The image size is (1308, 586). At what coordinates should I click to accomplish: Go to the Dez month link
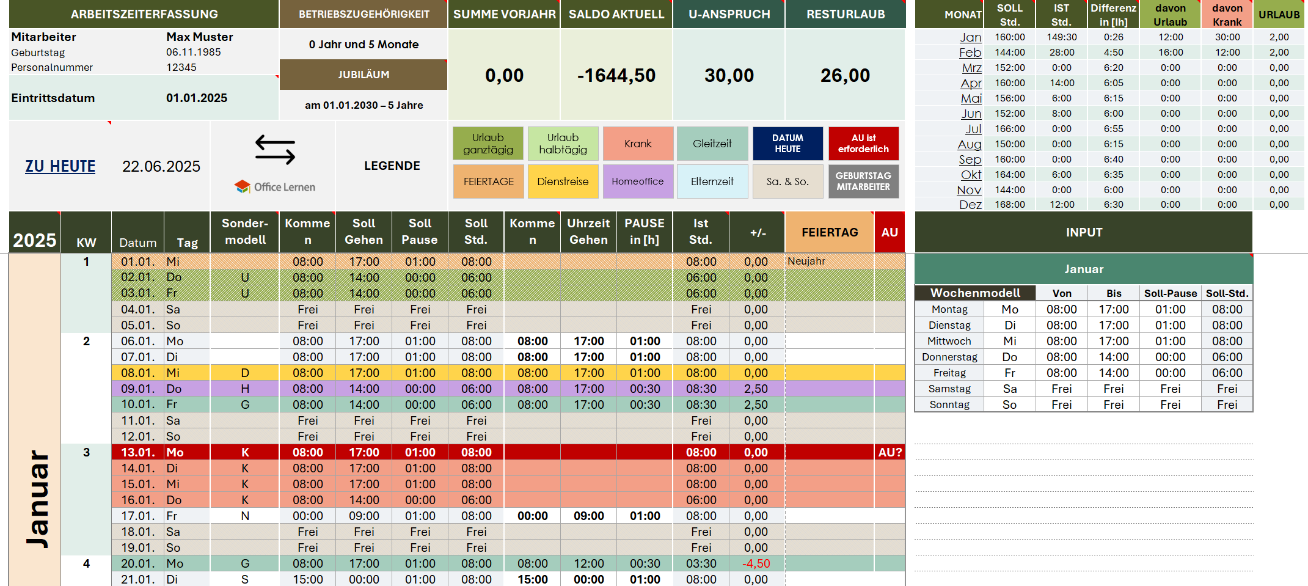[970, 205]
